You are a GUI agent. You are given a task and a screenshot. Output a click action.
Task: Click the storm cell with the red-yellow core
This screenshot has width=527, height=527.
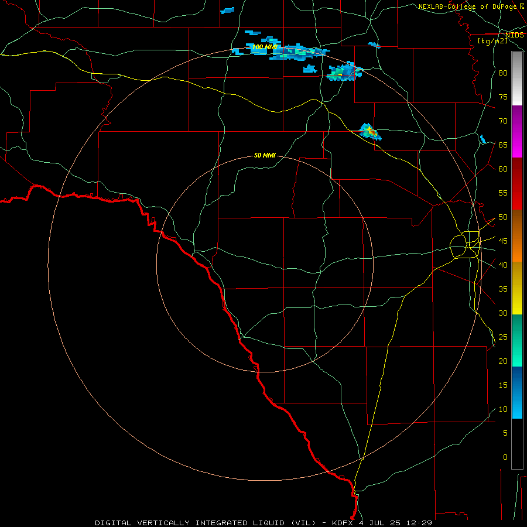[x=369, y=131]
